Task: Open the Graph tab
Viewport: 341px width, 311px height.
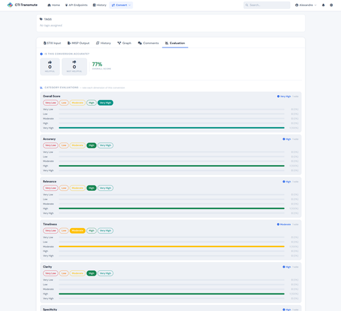Action: coord(124,43)
